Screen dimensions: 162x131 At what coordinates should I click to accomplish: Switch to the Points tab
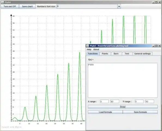[105, 54]
